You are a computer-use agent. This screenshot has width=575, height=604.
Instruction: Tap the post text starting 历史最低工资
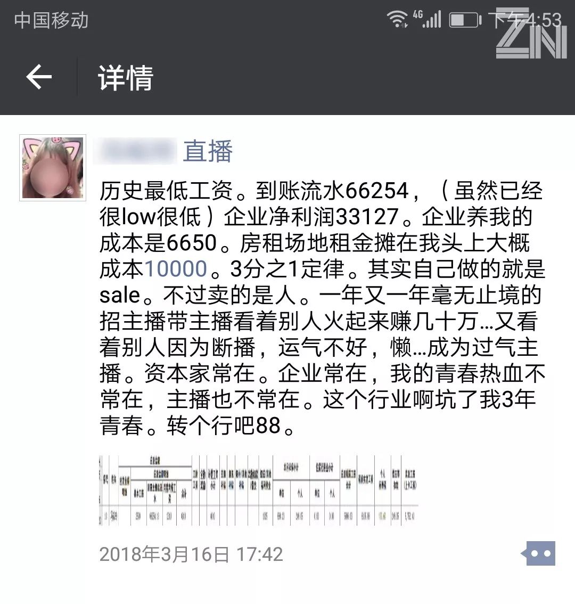pos(322,308)
